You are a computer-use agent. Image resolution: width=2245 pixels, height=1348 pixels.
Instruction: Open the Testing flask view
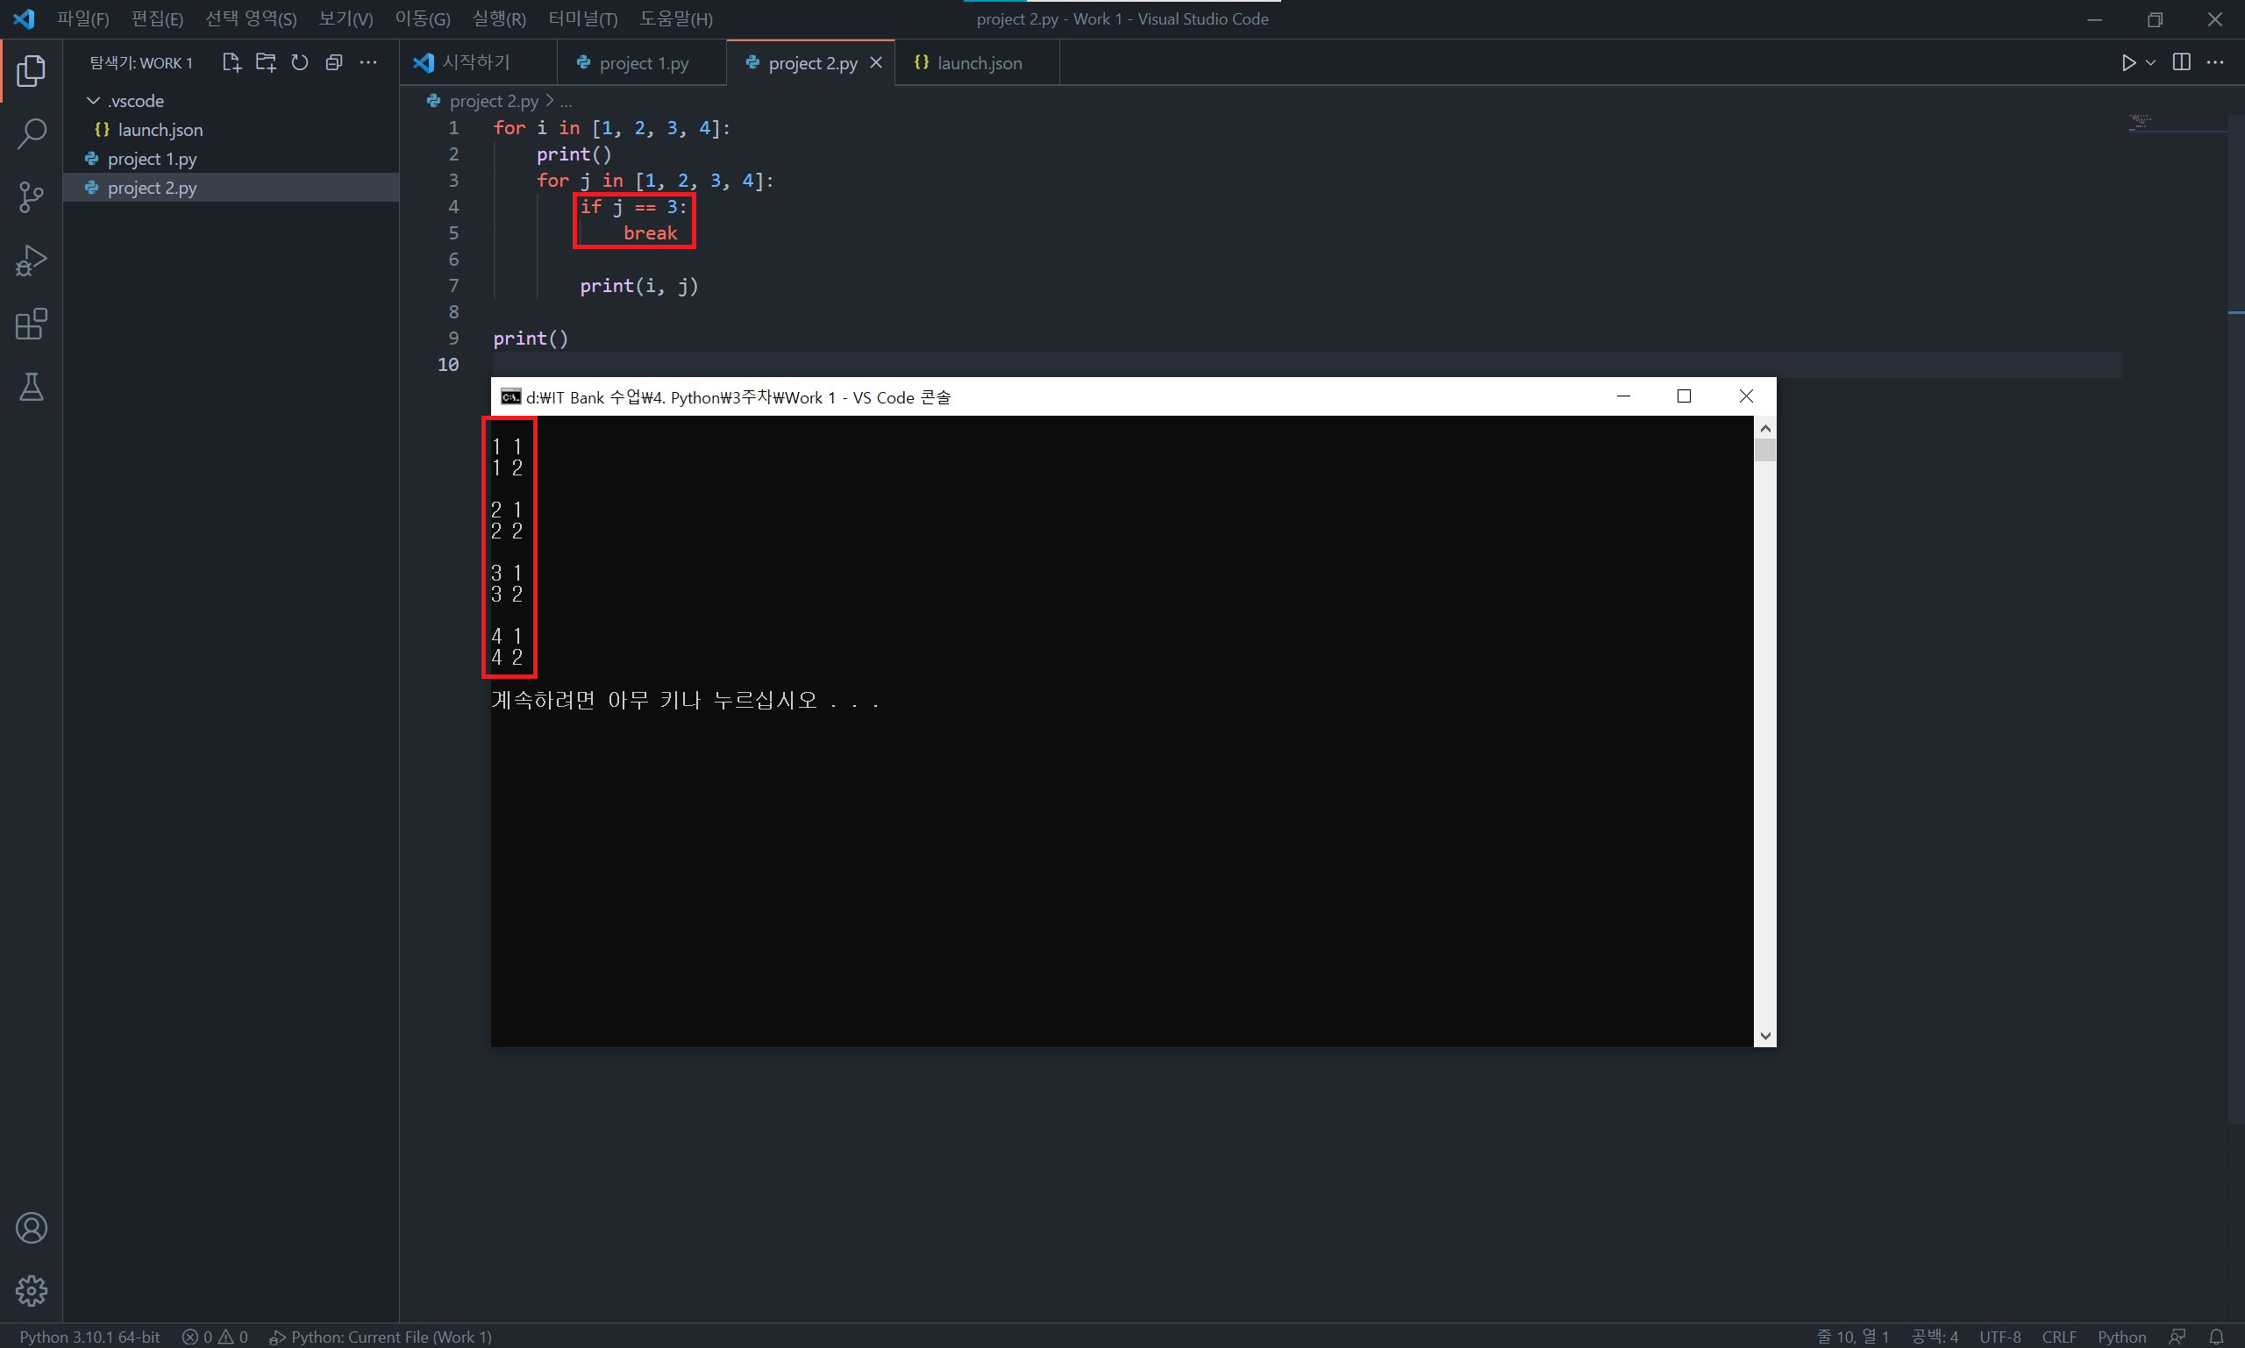point(31,387)
